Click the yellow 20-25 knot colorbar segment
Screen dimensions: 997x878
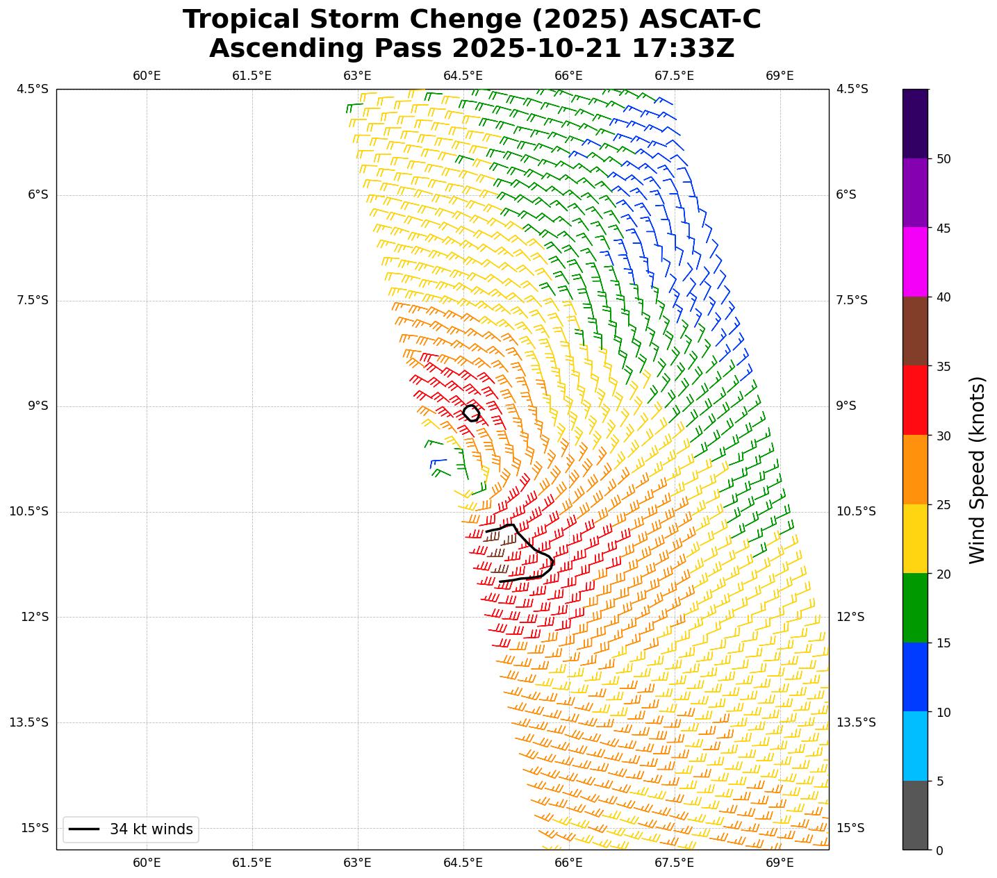915,538
